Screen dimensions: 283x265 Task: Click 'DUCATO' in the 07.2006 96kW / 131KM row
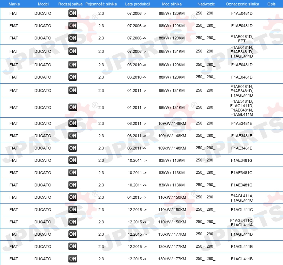43,51
